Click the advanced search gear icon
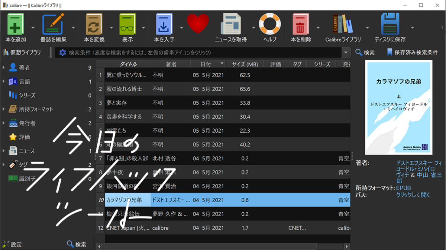The image size is (446, 250). pos(62,53)
